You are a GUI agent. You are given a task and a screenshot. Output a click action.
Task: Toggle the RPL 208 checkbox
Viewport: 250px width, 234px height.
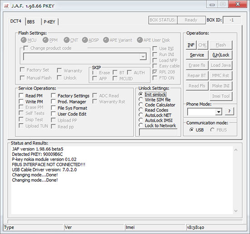pos(155,72)
